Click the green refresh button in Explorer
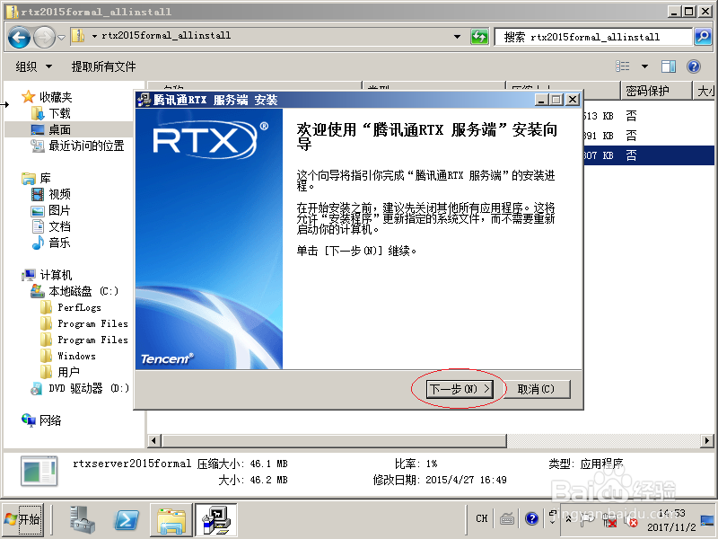718x539 pixels. [479, 37]
